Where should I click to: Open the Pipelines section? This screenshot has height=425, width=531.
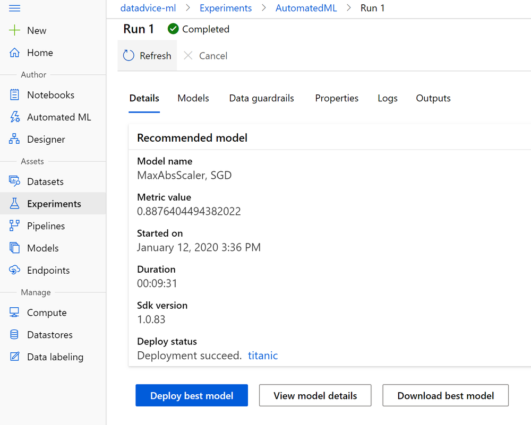click(47, 225)
